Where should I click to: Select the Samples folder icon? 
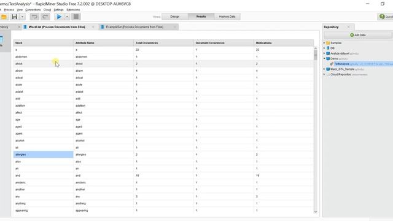[x=328, y=43]
